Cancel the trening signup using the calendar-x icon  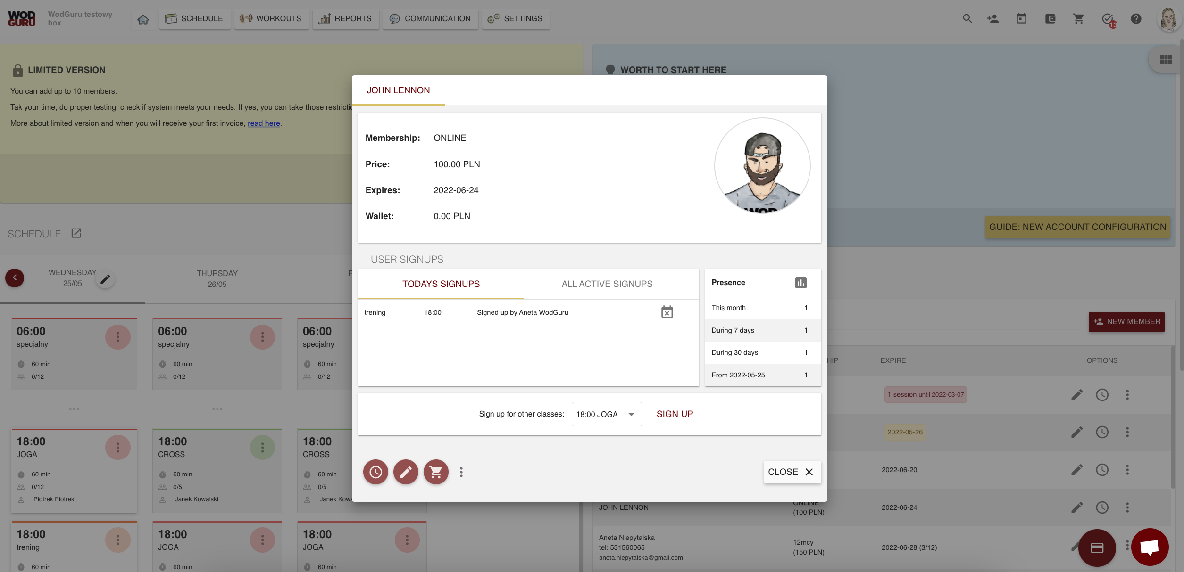[x=666, y=312]
